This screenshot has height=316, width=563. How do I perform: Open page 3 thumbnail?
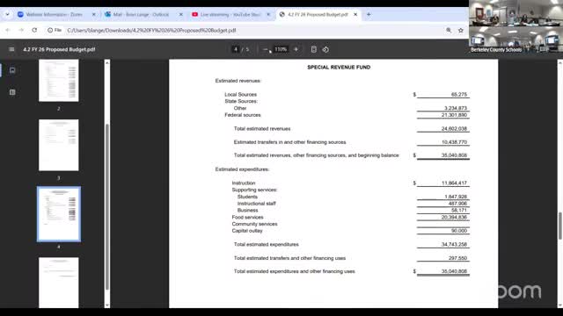pos(59,145)
